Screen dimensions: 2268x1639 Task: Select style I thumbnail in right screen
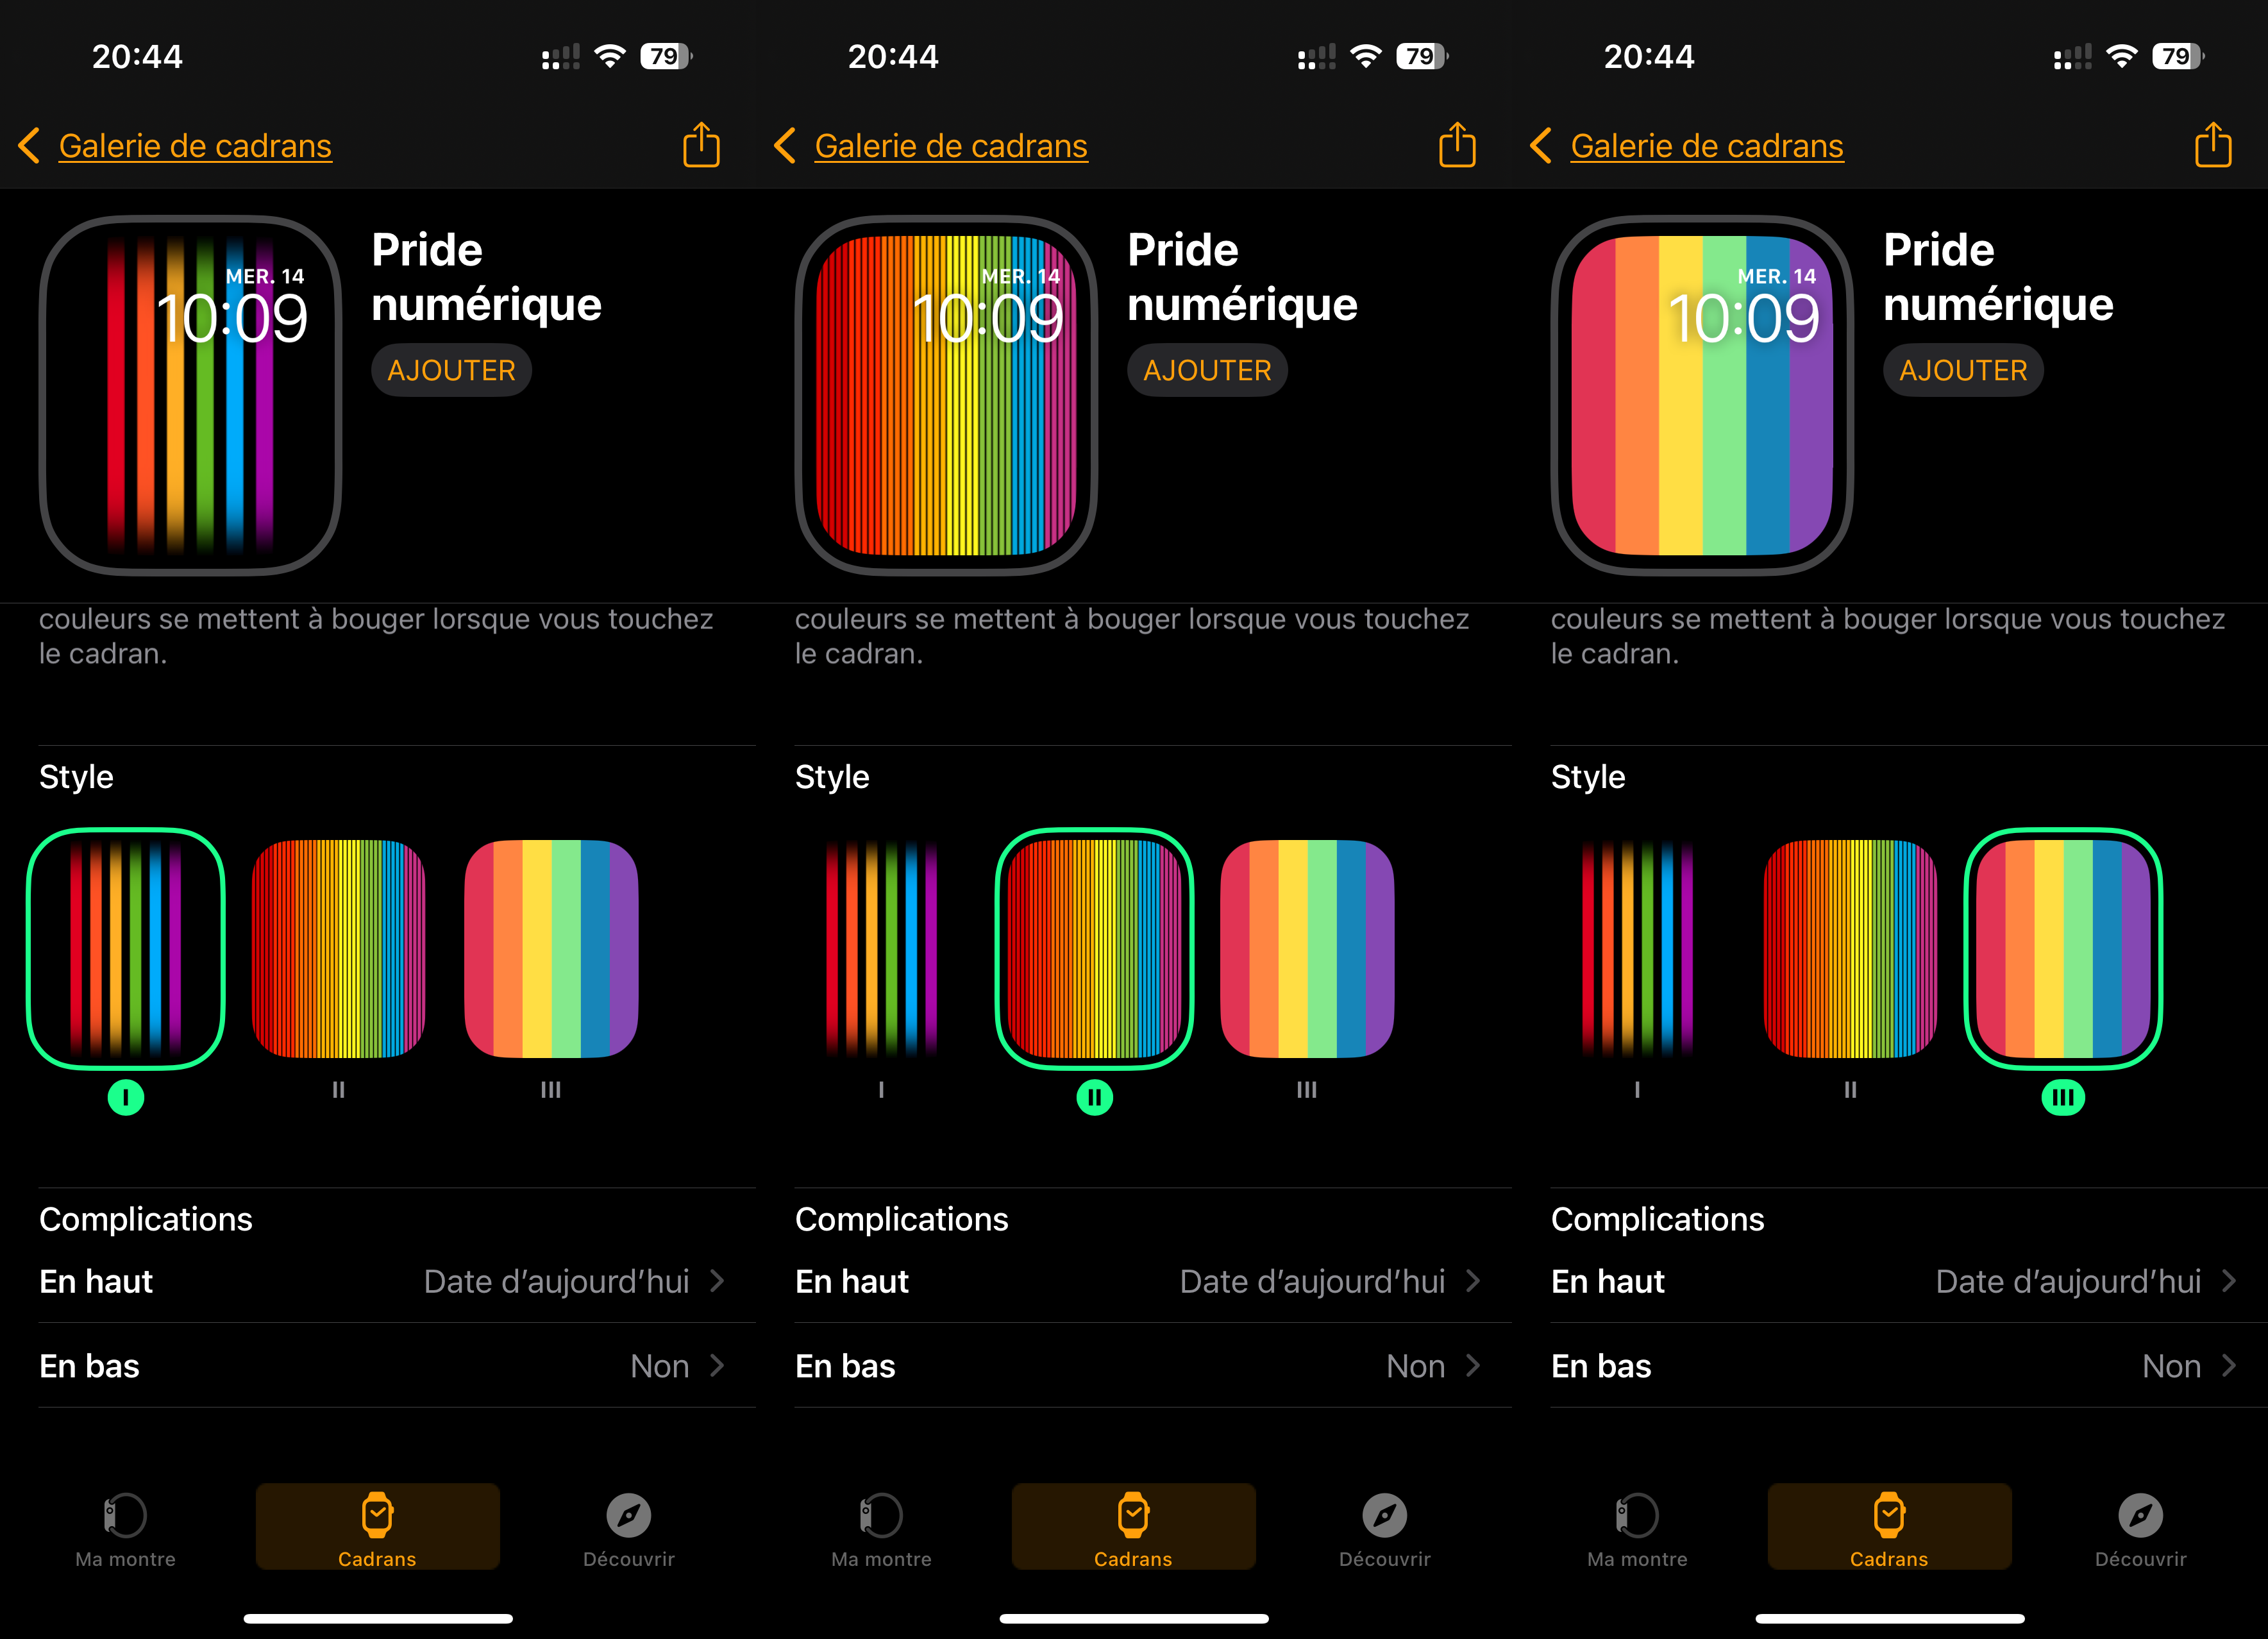click(1638, 948)
